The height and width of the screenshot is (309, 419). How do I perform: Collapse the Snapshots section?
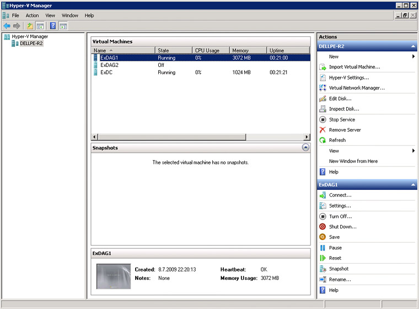pos(305,147)
